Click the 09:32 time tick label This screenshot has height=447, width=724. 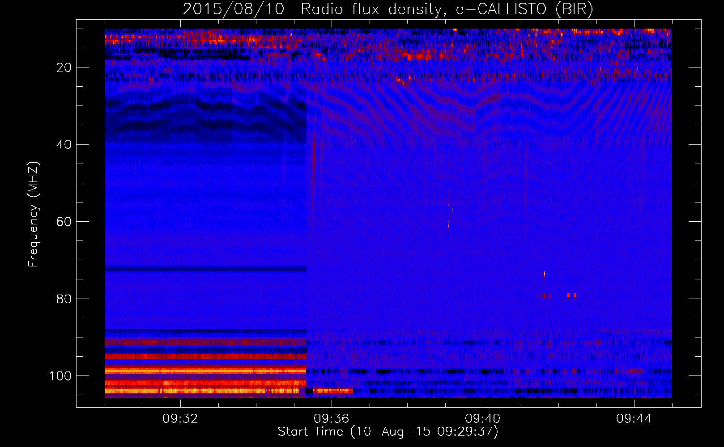[180, 419]
